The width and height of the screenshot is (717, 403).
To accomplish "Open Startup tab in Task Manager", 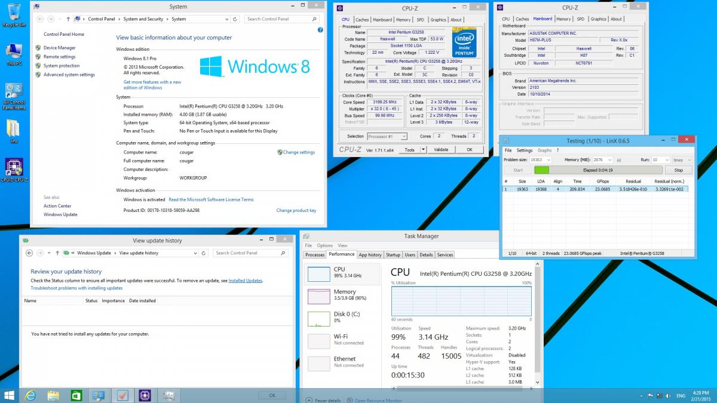I will [x=393, y=255].
